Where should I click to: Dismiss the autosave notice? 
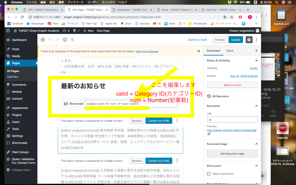click(x=199, y=51)
